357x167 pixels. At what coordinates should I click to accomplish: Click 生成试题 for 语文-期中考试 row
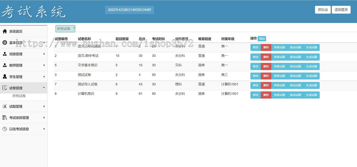point(311,57)
